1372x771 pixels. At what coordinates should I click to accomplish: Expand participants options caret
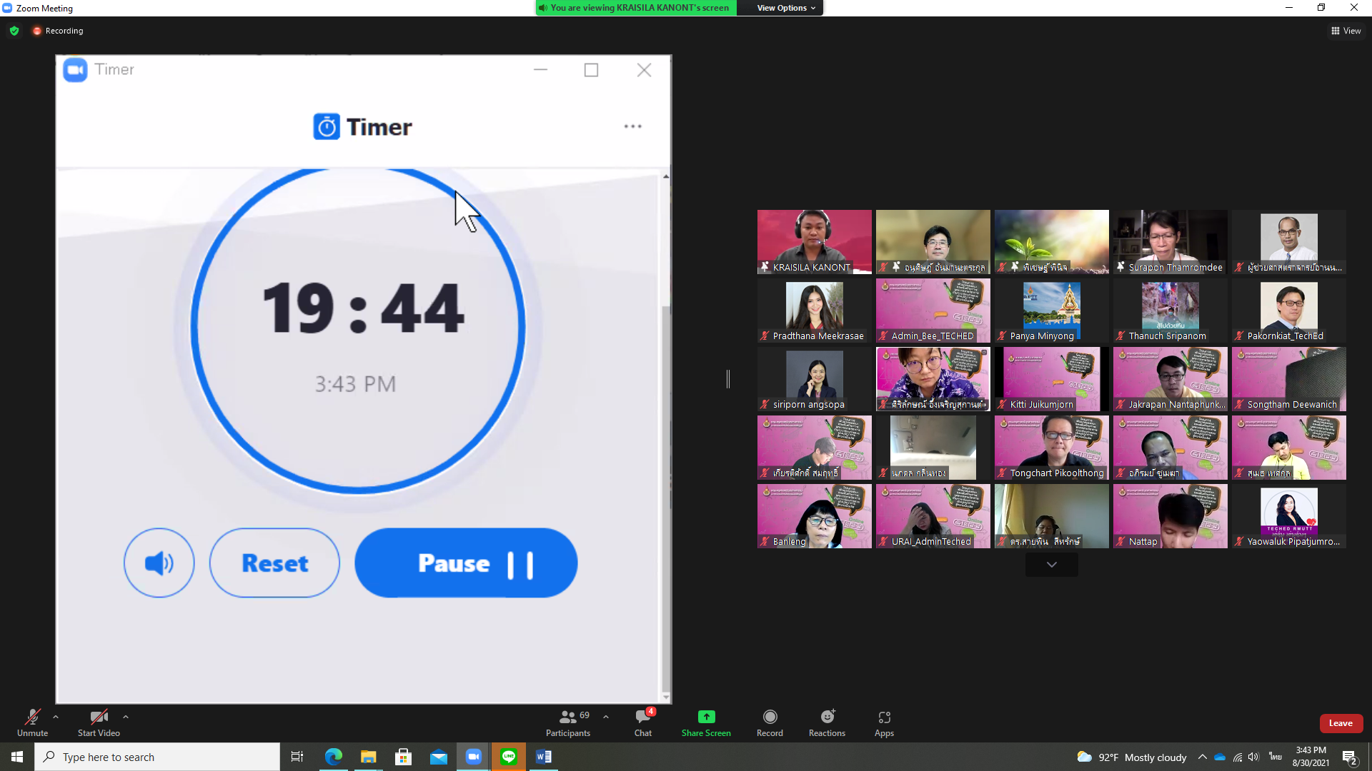point(606,717)
